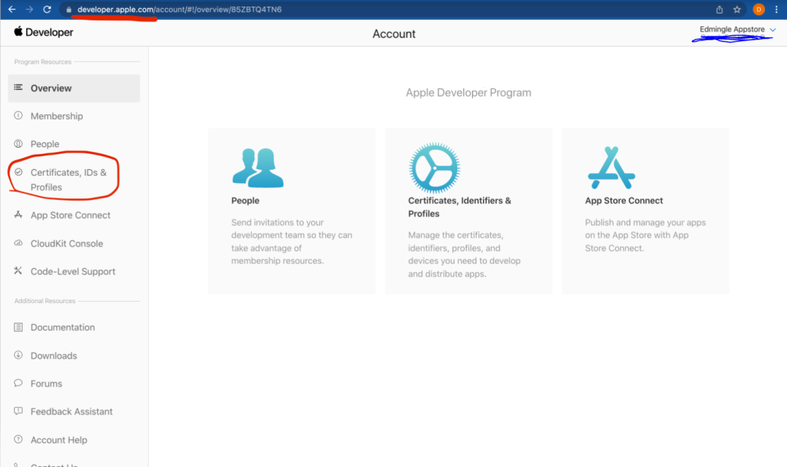The height and width of the screenshot is (467, 787).
Task: Click the lock icon in the address bar
Action: 69,10
